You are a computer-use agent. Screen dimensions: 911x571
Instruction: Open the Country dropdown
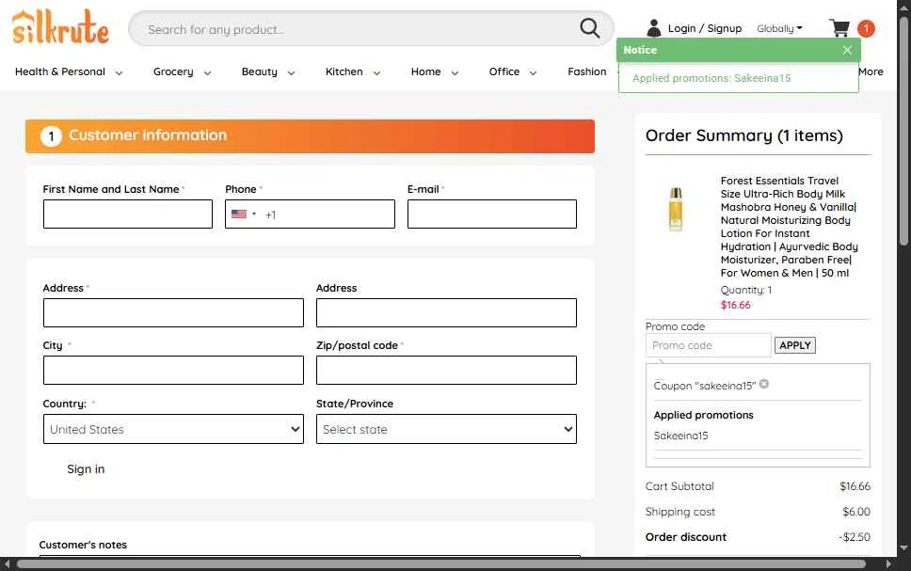coord(173,429)
